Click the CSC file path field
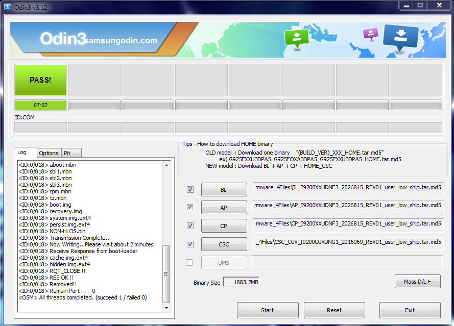The height and width of the screenshot is (326, 454). 348,244
